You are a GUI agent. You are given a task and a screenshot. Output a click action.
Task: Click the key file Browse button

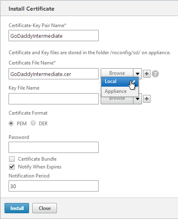117,100
